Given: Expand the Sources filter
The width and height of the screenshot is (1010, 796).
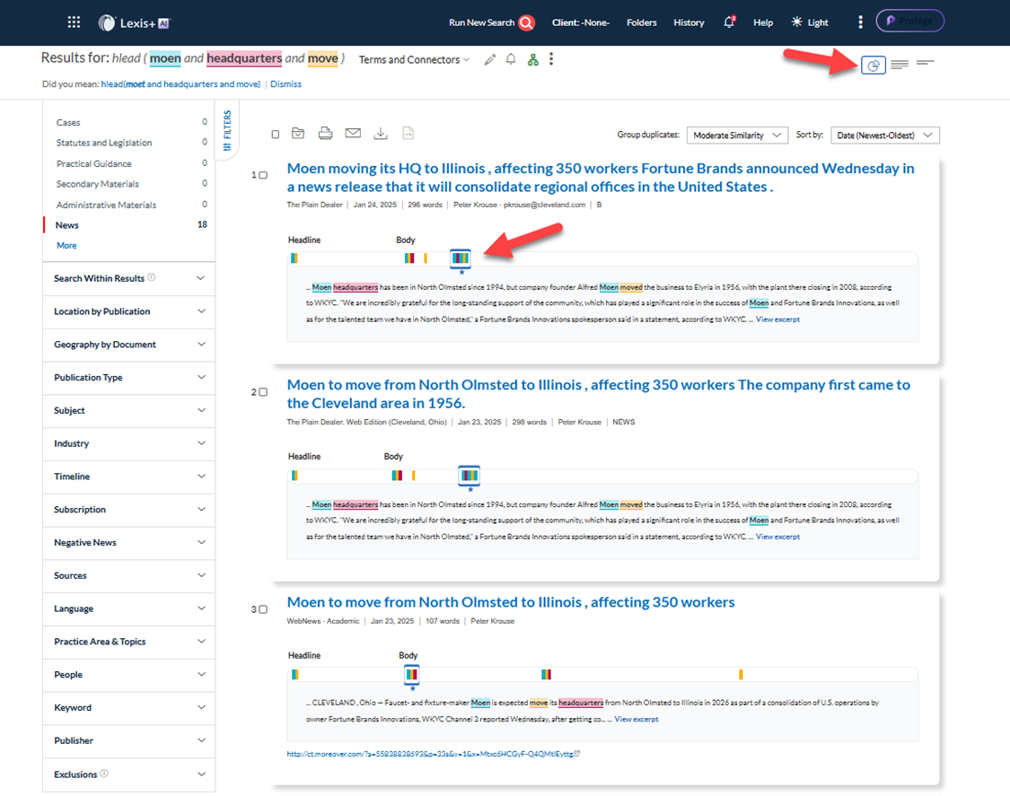Looking at the screenshot, I should click(128, 576).
